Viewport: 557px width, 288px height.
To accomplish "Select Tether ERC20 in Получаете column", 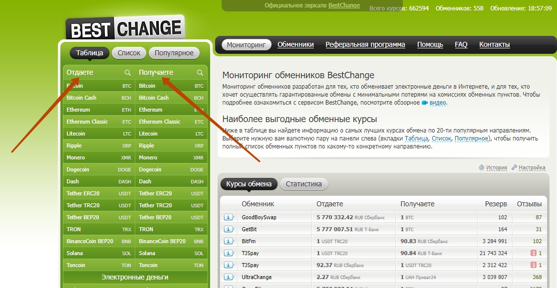I will tap(171, 194).
